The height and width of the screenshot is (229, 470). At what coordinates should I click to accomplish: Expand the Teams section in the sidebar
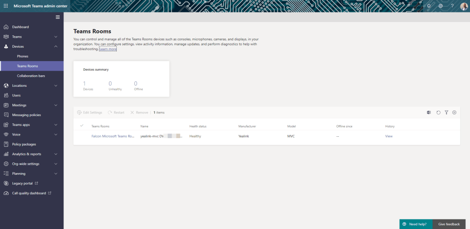[x=56, y=37]
